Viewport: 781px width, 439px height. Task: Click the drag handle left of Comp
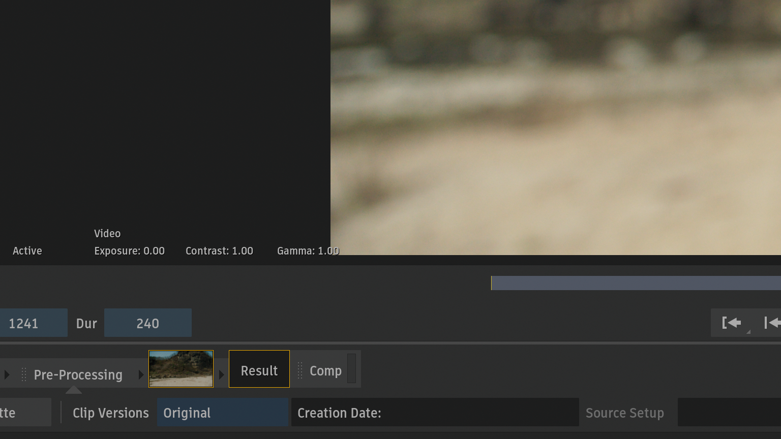300,370
